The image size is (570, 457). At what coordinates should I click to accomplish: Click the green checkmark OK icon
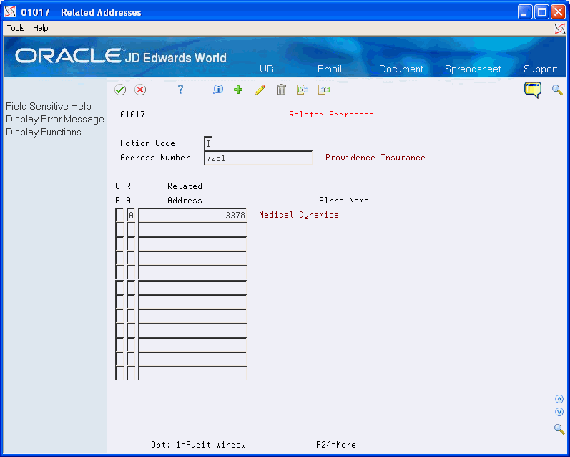(x=120, y=90)
